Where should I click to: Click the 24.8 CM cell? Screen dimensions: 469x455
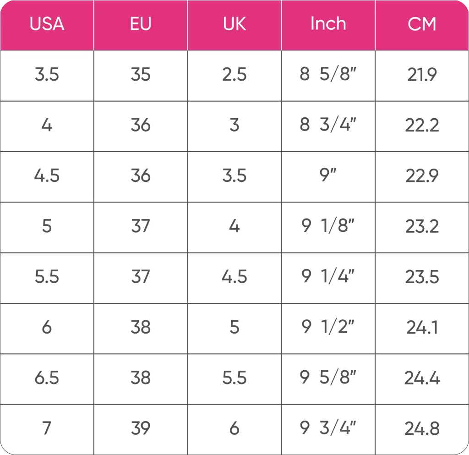coord(422,428)
